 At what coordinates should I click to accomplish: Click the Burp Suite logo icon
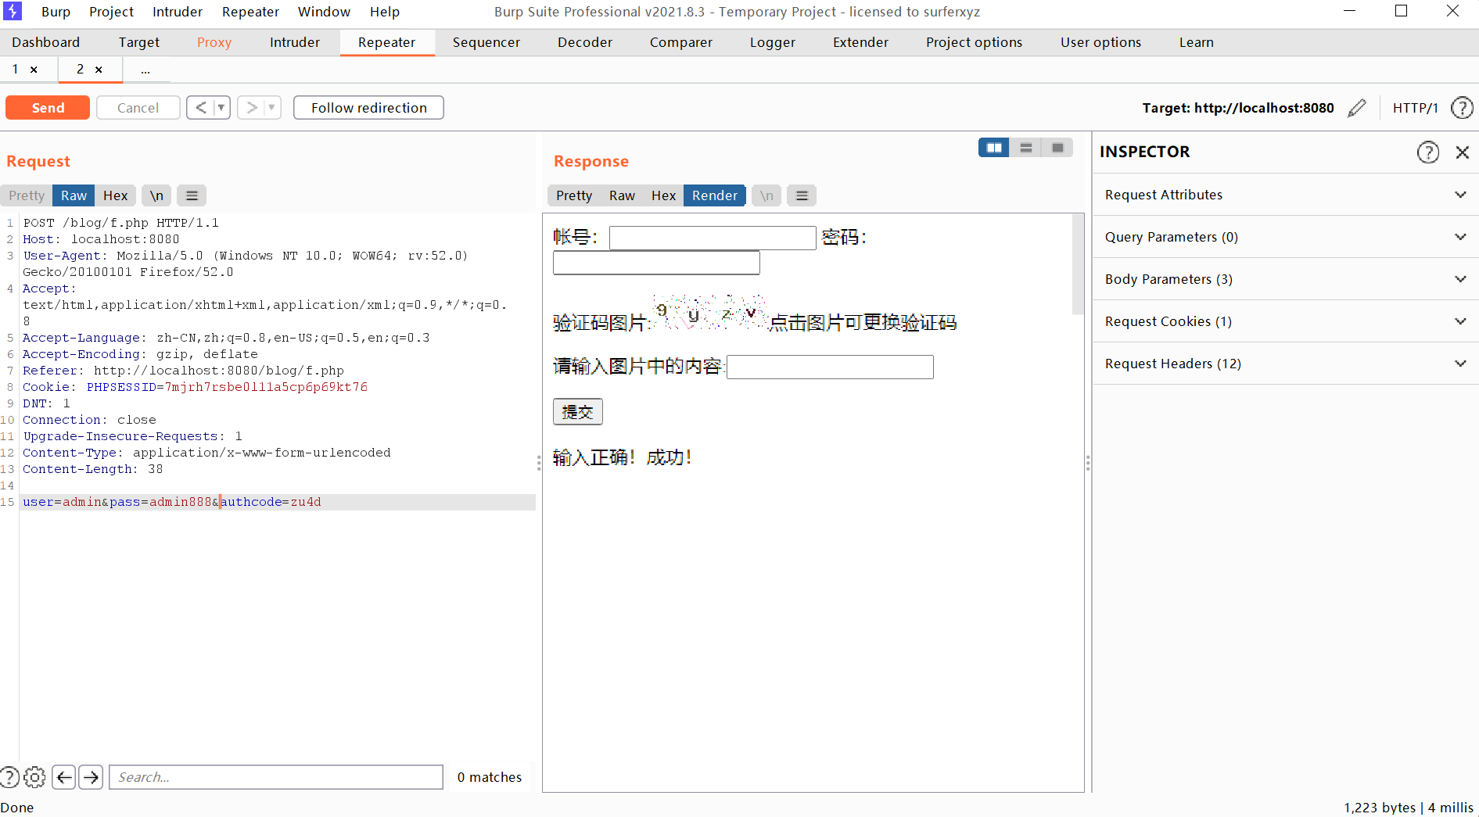pos(13,11)
